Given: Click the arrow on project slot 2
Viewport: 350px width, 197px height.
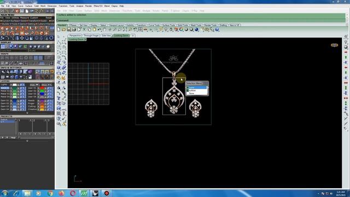Looking at the screenshot, I should point(45,120).
